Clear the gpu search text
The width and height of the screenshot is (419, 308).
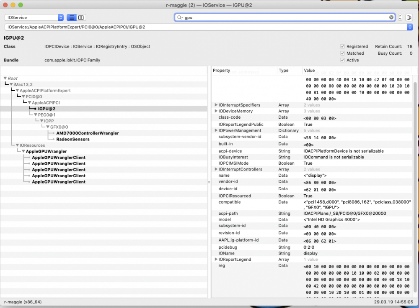coord(391,17)
